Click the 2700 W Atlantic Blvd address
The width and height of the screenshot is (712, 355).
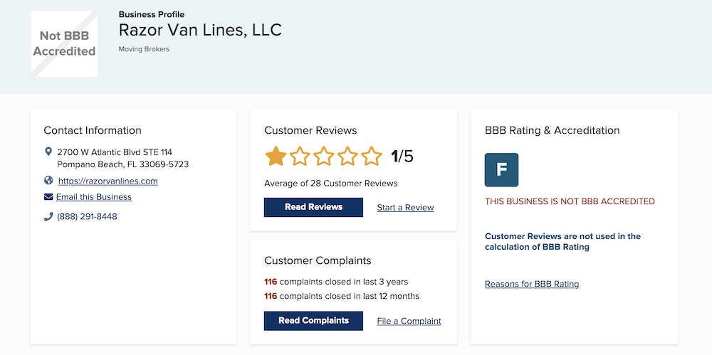[x=115, y=152]
